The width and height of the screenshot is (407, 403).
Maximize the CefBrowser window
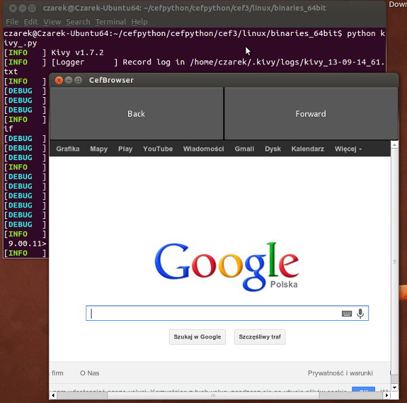pos(79,80)
